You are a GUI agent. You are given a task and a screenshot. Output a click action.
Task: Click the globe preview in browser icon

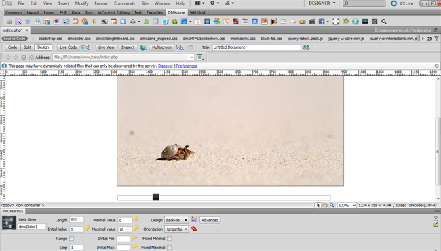click(143, 47)
